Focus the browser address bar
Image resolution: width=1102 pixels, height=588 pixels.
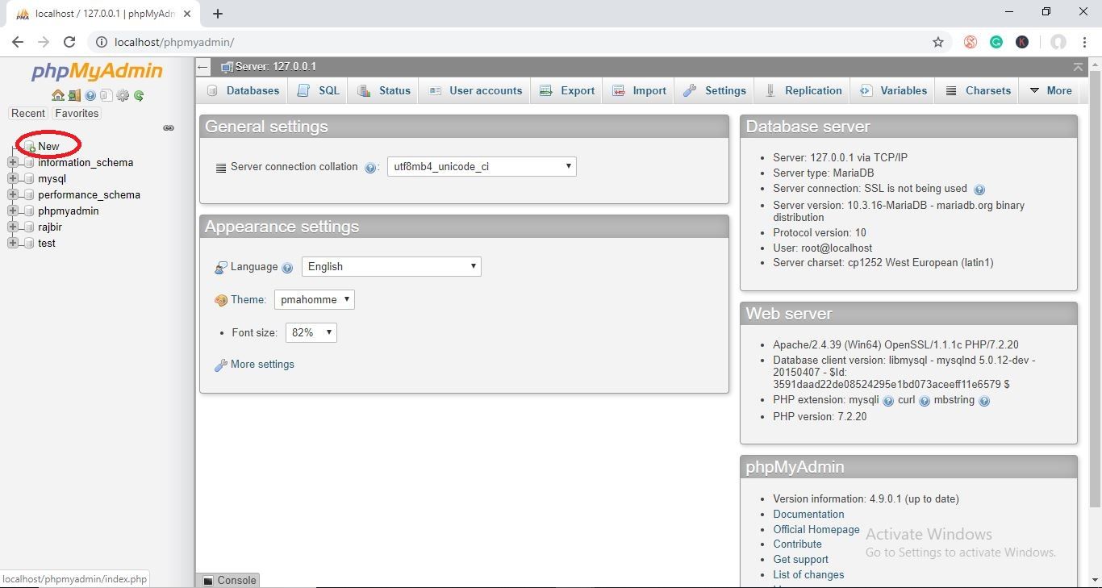click(516, 42)
